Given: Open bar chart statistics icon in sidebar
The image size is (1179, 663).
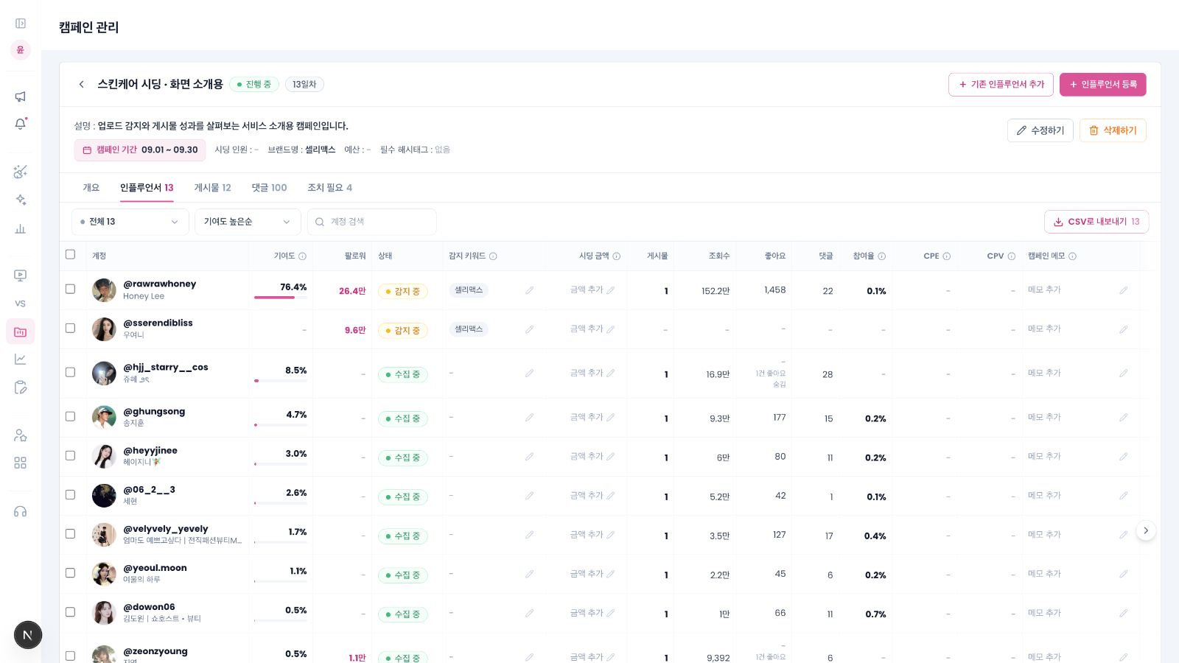Looking at the screenshot, I should coord(21,228).
